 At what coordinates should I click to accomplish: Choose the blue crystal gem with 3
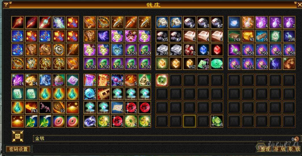pos(203,50)
